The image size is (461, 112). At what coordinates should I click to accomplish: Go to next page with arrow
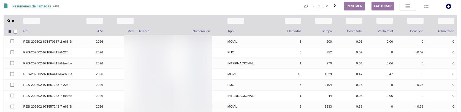point(335,6)
